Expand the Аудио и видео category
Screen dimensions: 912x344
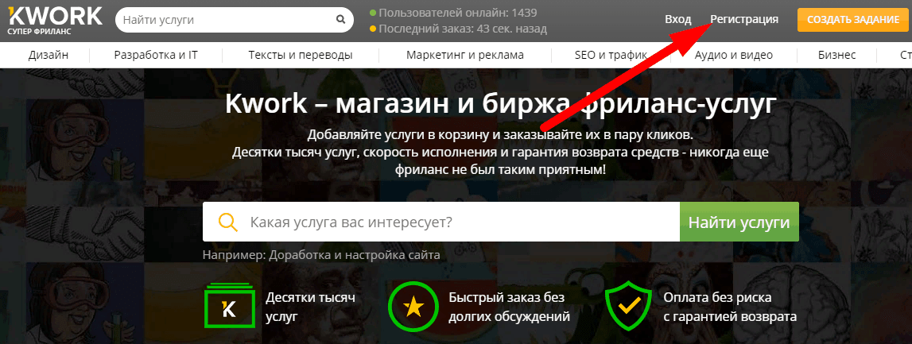pyautogui.click(x=733, y=55)
